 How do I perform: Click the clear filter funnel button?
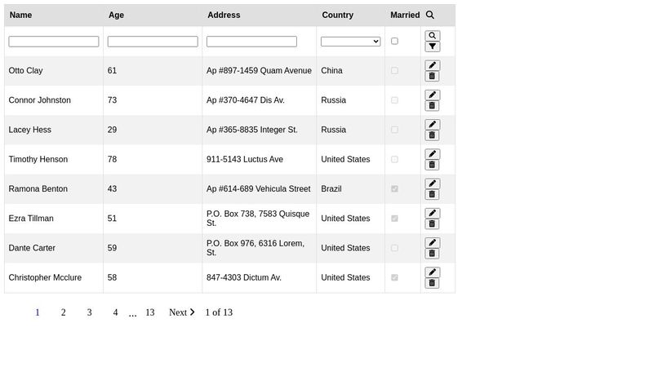click(433, 46)
